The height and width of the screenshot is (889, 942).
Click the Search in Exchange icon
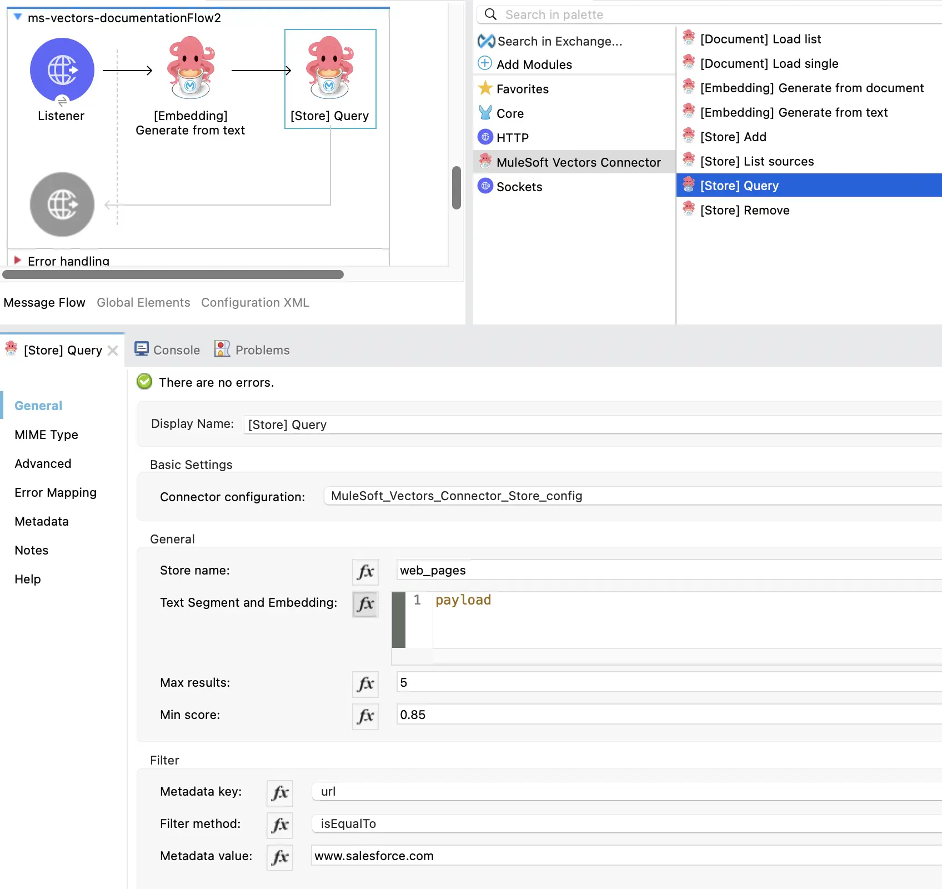coord(486,41)
